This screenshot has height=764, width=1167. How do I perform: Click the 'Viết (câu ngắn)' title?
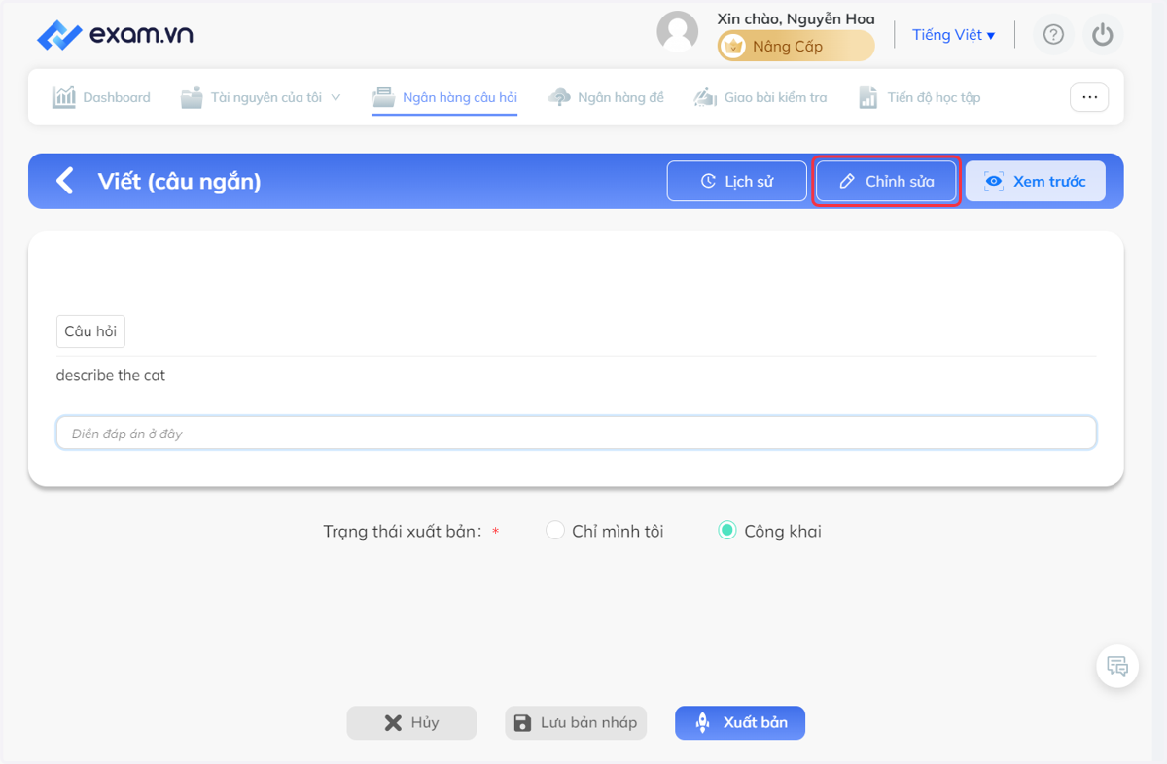coord(179,181)
